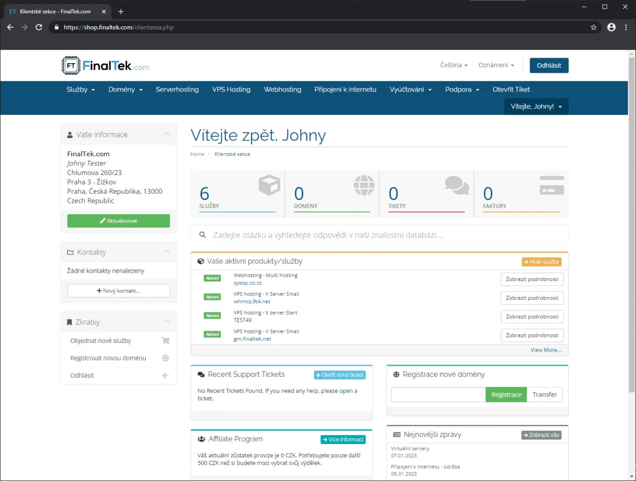Image resolution: width=636 pixels, height=481 pixels.
Task: Go to the Webhosting menu item
Action: click(x=282, y=90)
